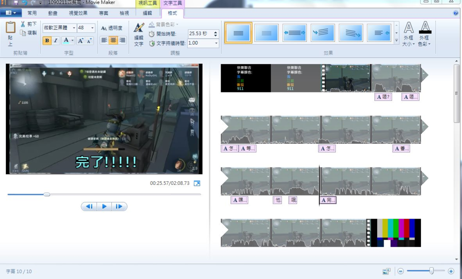
Task: Switch to the 編輯 tab under 視訊工具
Action: 148,13
